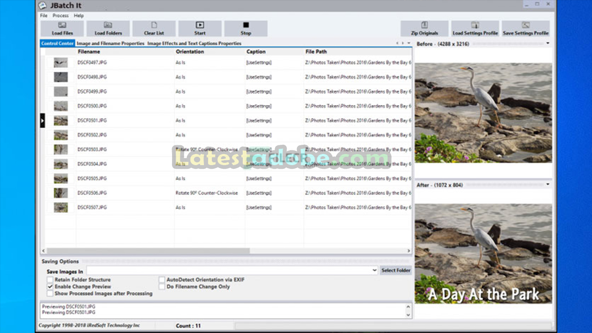The height and width of the screenshot is (333, 592).
Task: Select the DSCF0499.JPG thumbnail
Action: (x=61, y=92)
